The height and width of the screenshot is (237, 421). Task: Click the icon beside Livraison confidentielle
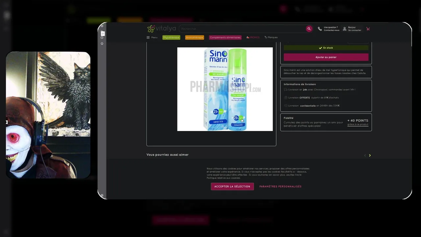(285, 106)
